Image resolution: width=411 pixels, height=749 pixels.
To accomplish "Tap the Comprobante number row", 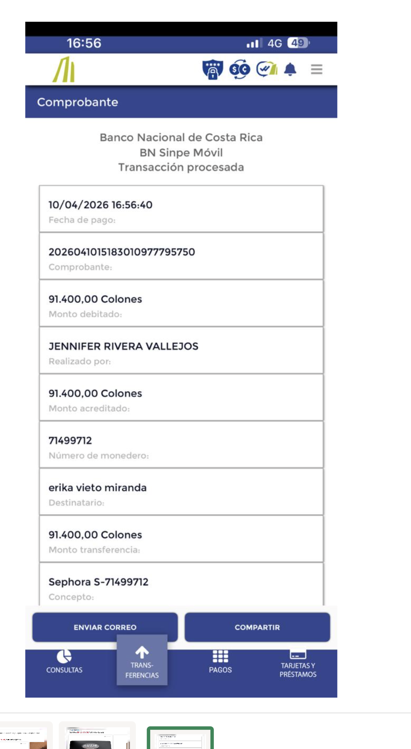I will tap(181, 256).
